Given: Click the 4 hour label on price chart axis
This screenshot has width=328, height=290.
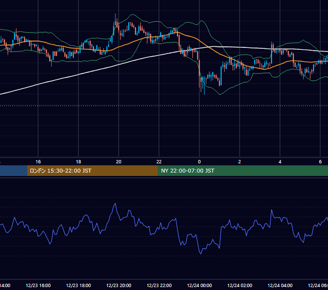Looking at the screenshot, I should point(280,162).
